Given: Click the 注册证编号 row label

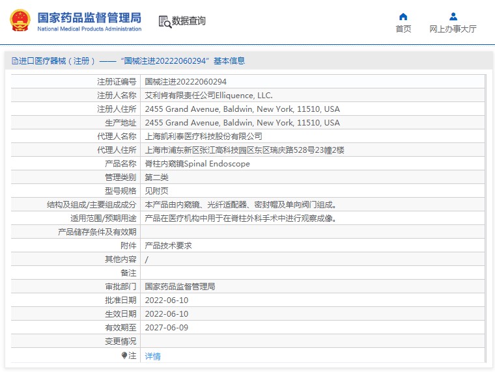Looking at the screenshot, I should click(117, 82).
